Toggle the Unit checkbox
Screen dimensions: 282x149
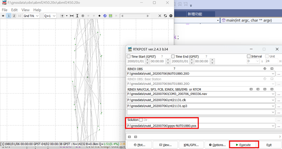[267, 56]
